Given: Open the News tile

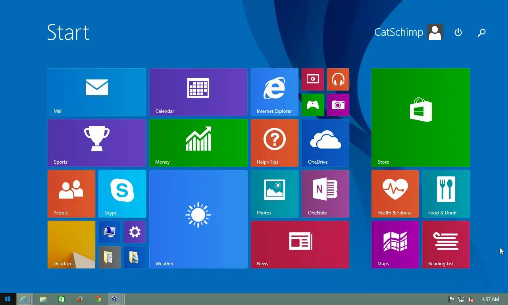Looking at the screenshot, I should pos(300,245).
